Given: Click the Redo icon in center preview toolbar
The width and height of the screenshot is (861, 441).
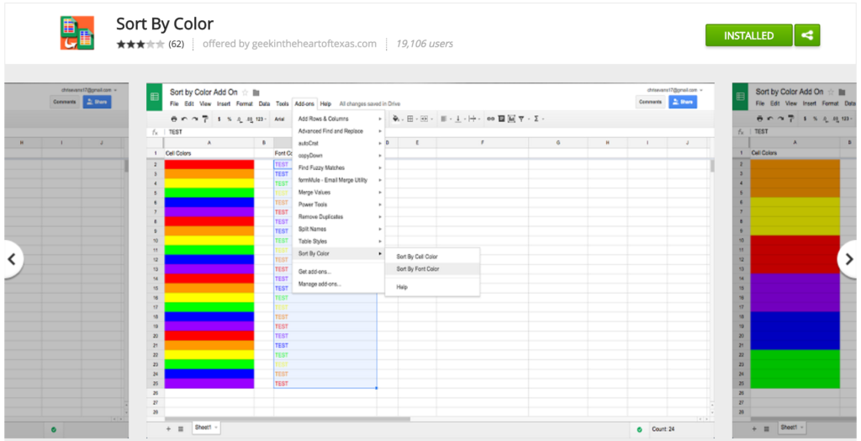Looking at the screenshot, I should click(x=194, y=119).
